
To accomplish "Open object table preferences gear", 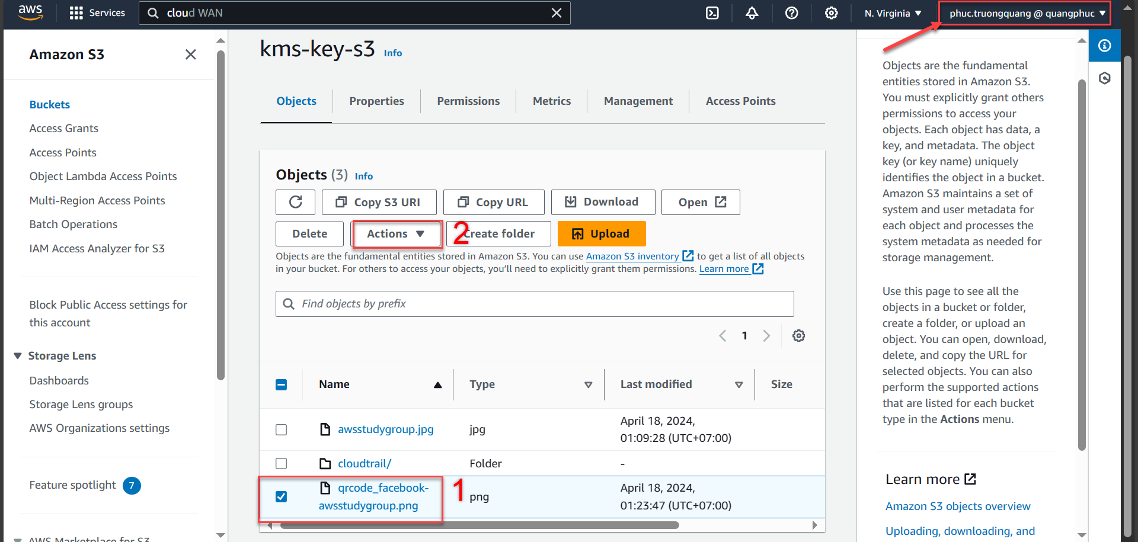I will 799,336.
